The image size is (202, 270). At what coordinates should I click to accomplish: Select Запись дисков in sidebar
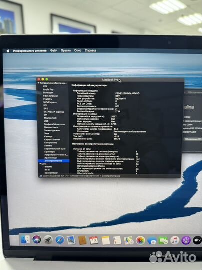[x=52, y=130]
